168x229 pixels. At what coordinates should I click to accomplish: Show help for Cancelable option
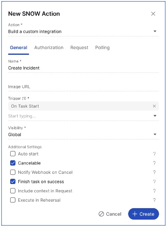pos(154,163)
